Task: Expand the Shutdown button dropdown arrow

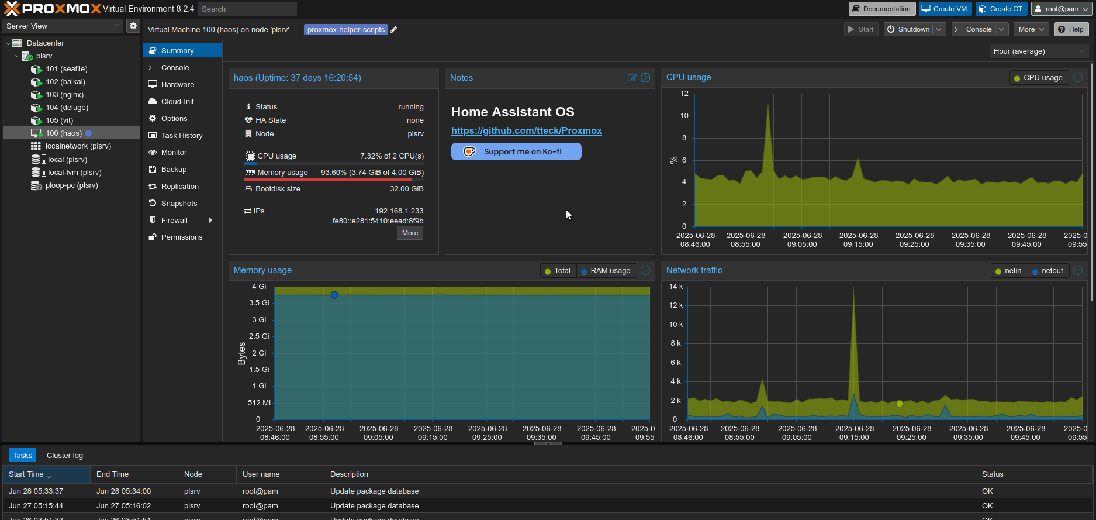Action: 939,29
